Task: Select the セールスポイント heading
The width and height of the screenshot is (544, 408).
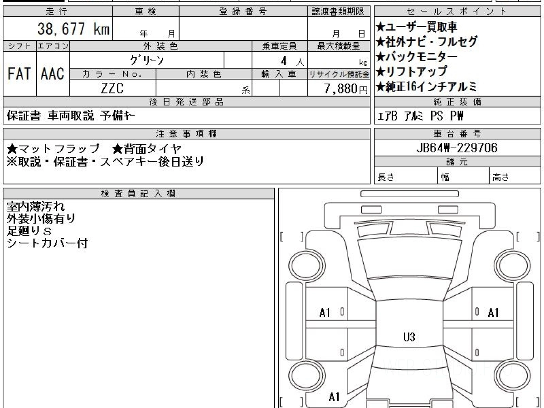Action: pyautogui.click(x=457, y=12)
